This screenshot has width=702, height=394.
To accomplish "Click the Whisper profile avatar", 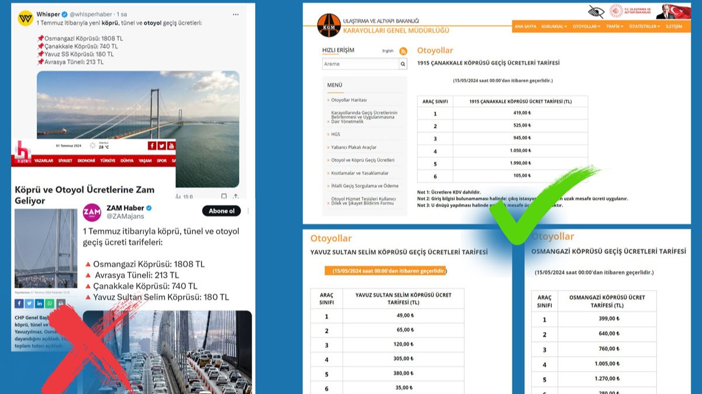I will click(x=25, y=19).
